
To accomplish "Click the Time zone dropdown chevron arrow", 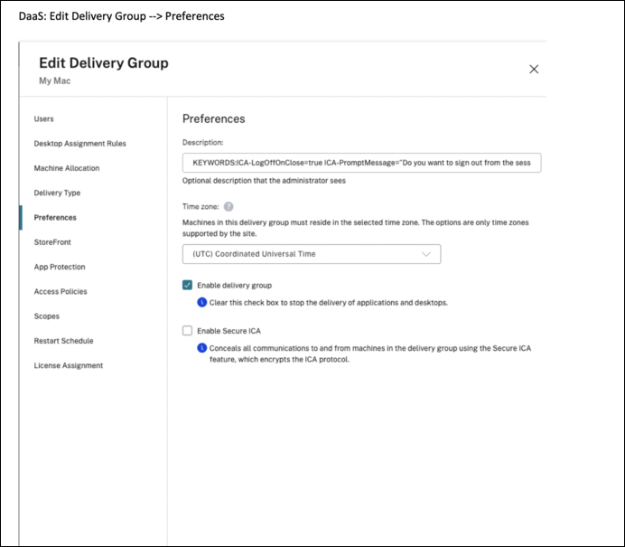I will tap(426, 254).
